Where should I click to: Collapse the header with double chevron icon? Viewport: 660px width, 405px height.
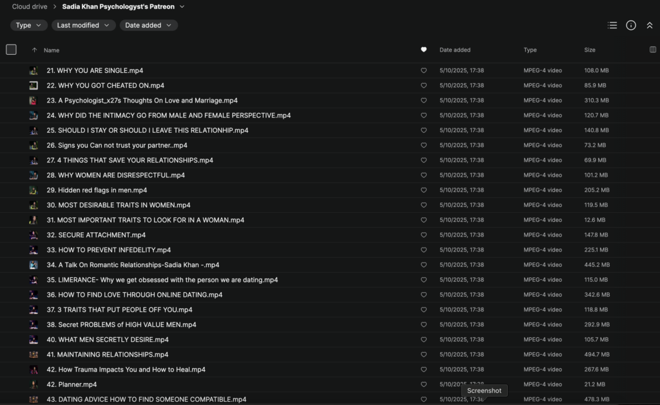pos(649,25)
